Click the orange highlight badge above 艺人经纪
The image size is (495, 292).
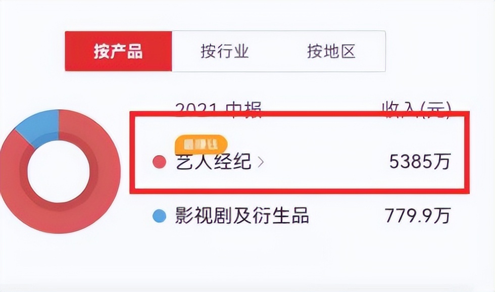[201, 143]
